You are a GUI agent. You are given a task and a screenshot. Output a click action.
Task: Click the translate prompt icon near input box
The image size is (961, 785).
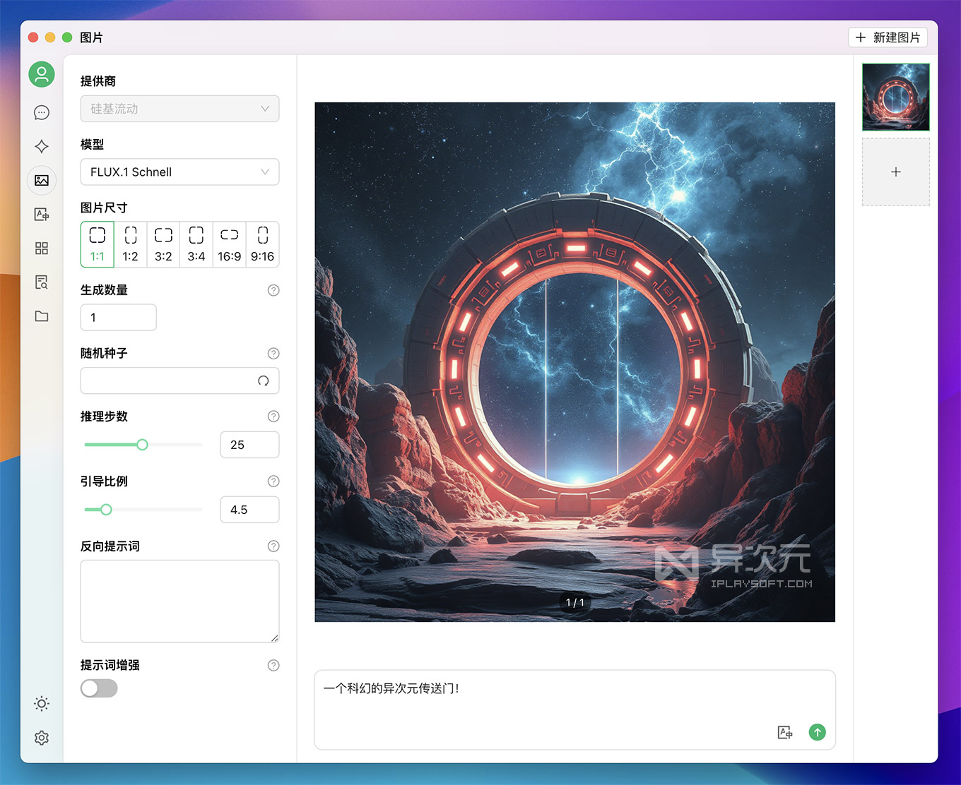click(784, 732)
